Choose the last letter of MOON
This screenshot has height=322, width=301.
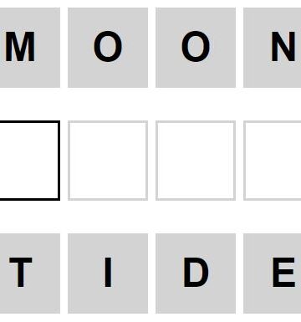point(273,48)
